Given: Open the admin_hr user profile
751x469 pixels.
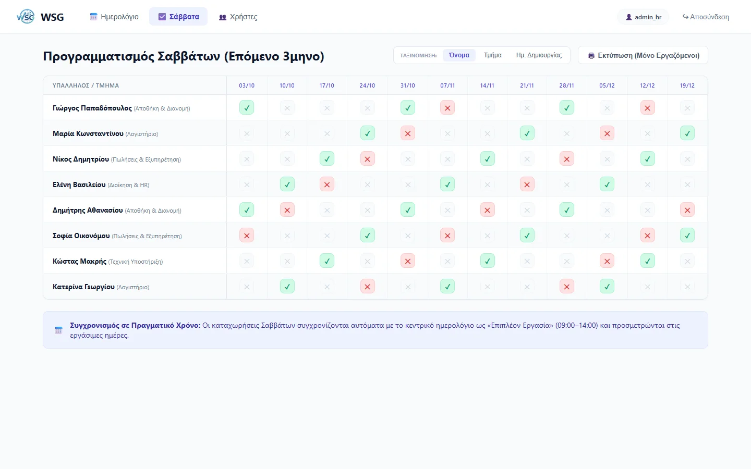Looking at the screenshot, I should point(644,17).
